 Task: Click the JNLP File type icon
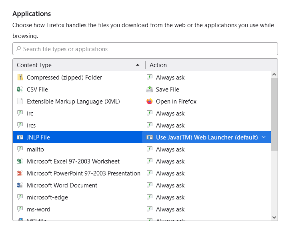(x=20, y=137)
